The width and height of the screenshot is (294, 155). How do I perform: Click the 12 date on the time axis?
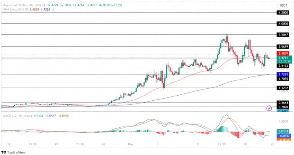pyautogui.click(x=9, y=144)
